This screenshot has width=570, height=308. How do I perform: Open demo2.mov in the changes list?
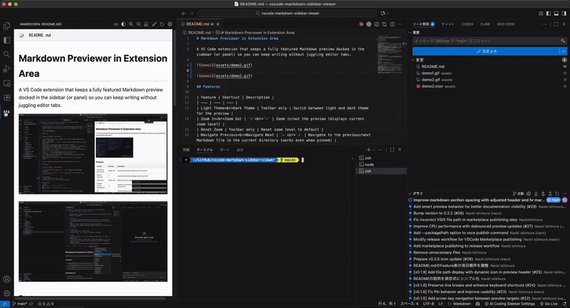(431, 86)
